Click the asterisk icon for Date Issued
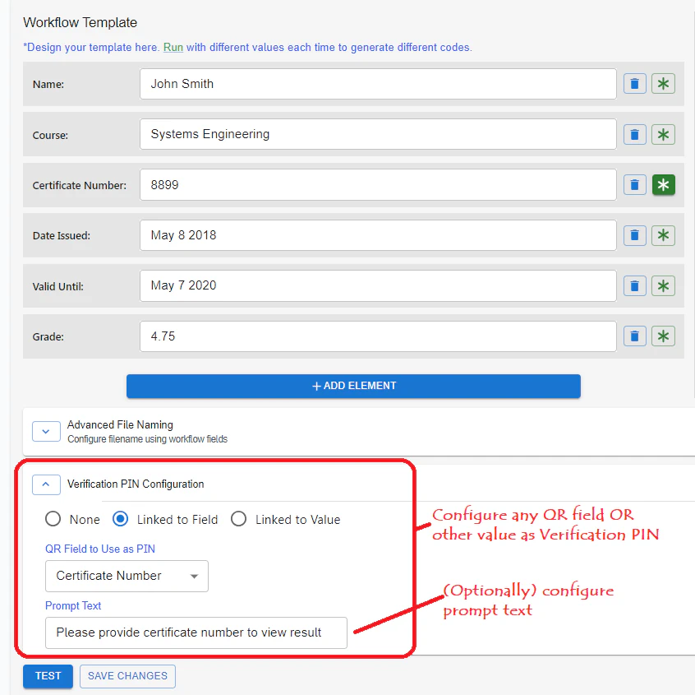Image resolution: width=695 pixels, height=695 pixels. pyautogui.click(x=663, y=235)
